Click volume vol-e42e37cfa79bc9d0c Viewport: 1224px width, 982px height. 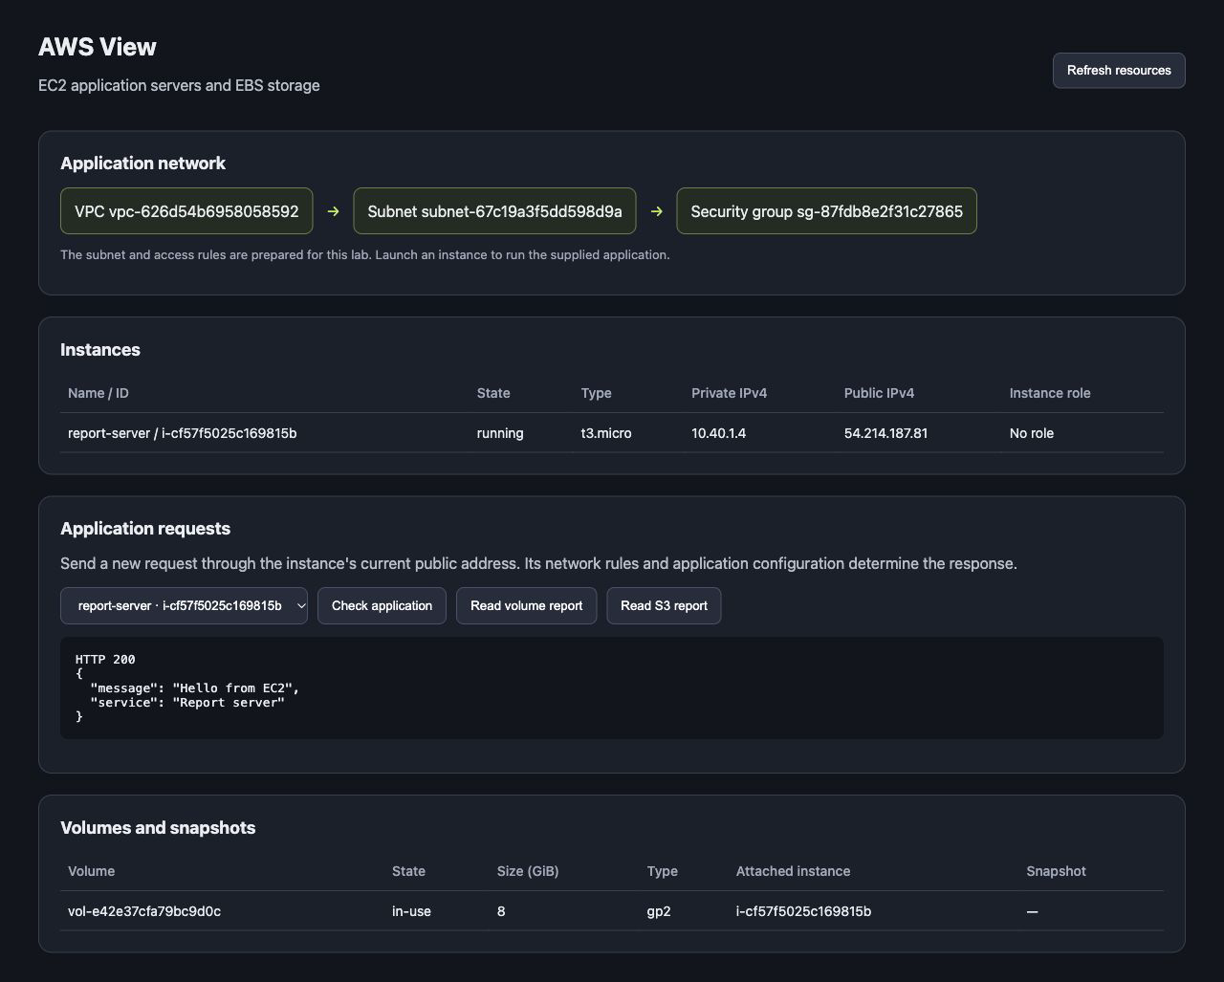click(144, 911)
